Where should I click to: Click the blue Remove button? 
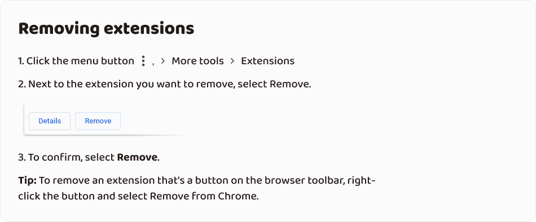(98, 121)
